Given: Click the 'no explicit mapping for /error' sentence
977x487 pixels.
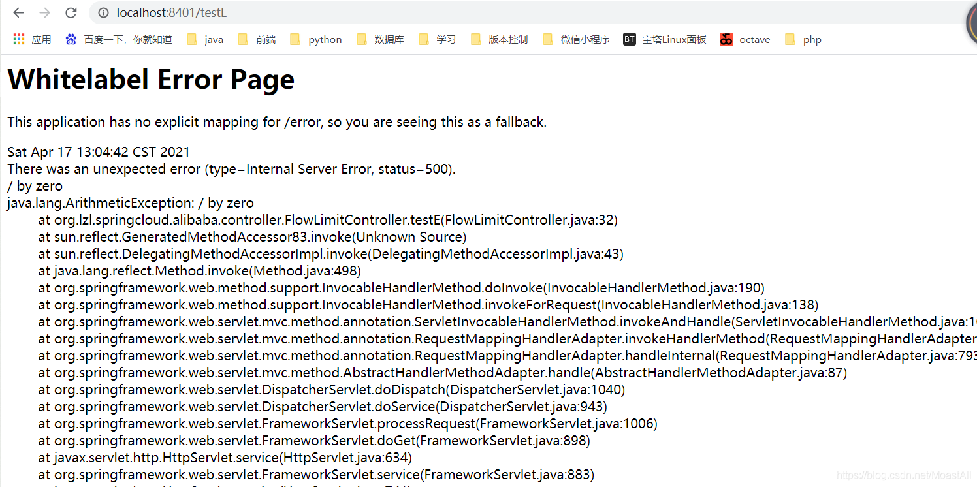Looking at the screenshot, I should [277, 122].
